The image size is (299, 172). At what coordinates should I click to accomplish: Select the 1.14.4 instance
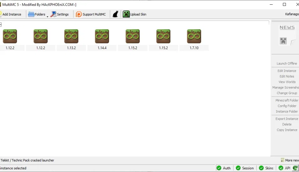click(x=102, y=40)
